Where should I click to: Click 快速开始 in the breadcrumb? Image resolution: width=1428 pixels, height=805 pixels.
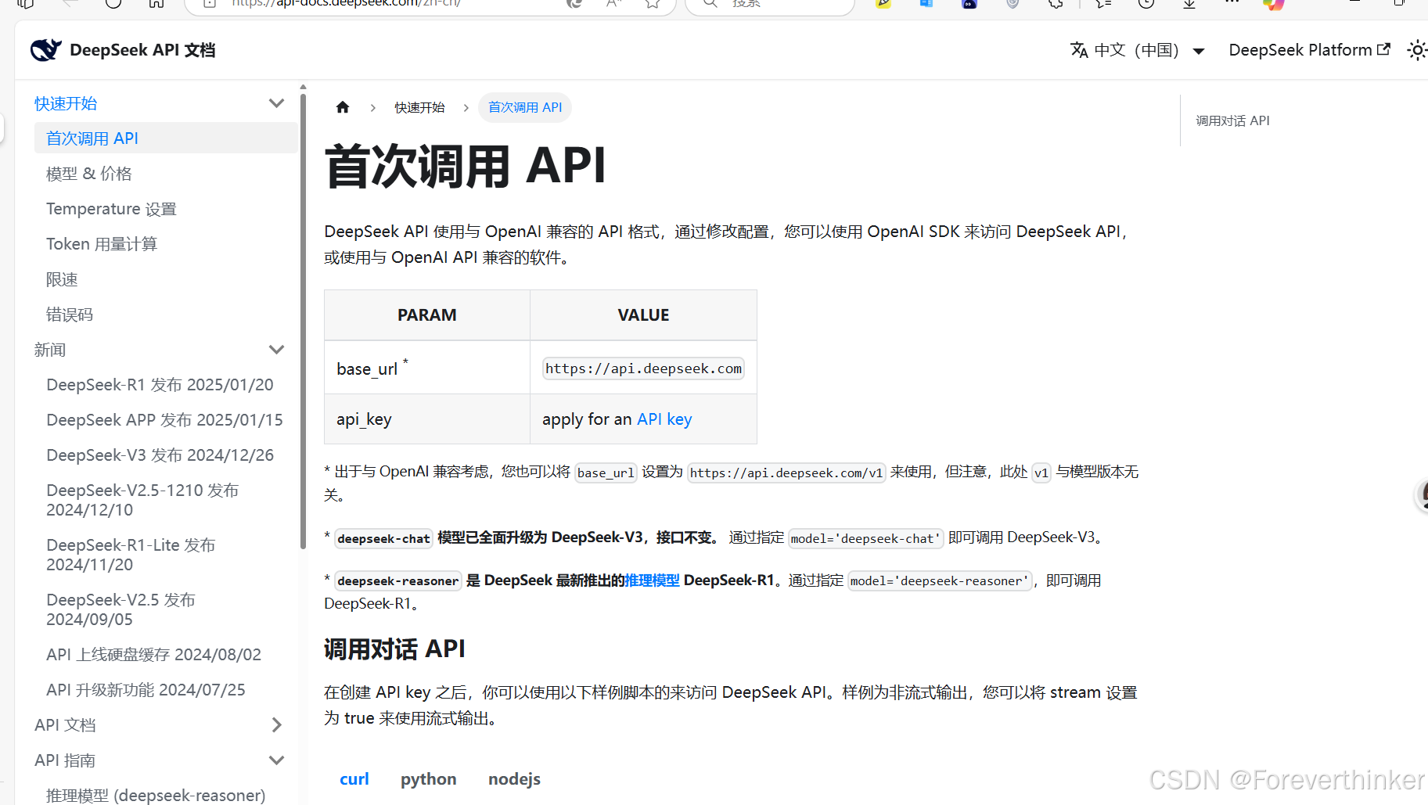coord(419,107)
